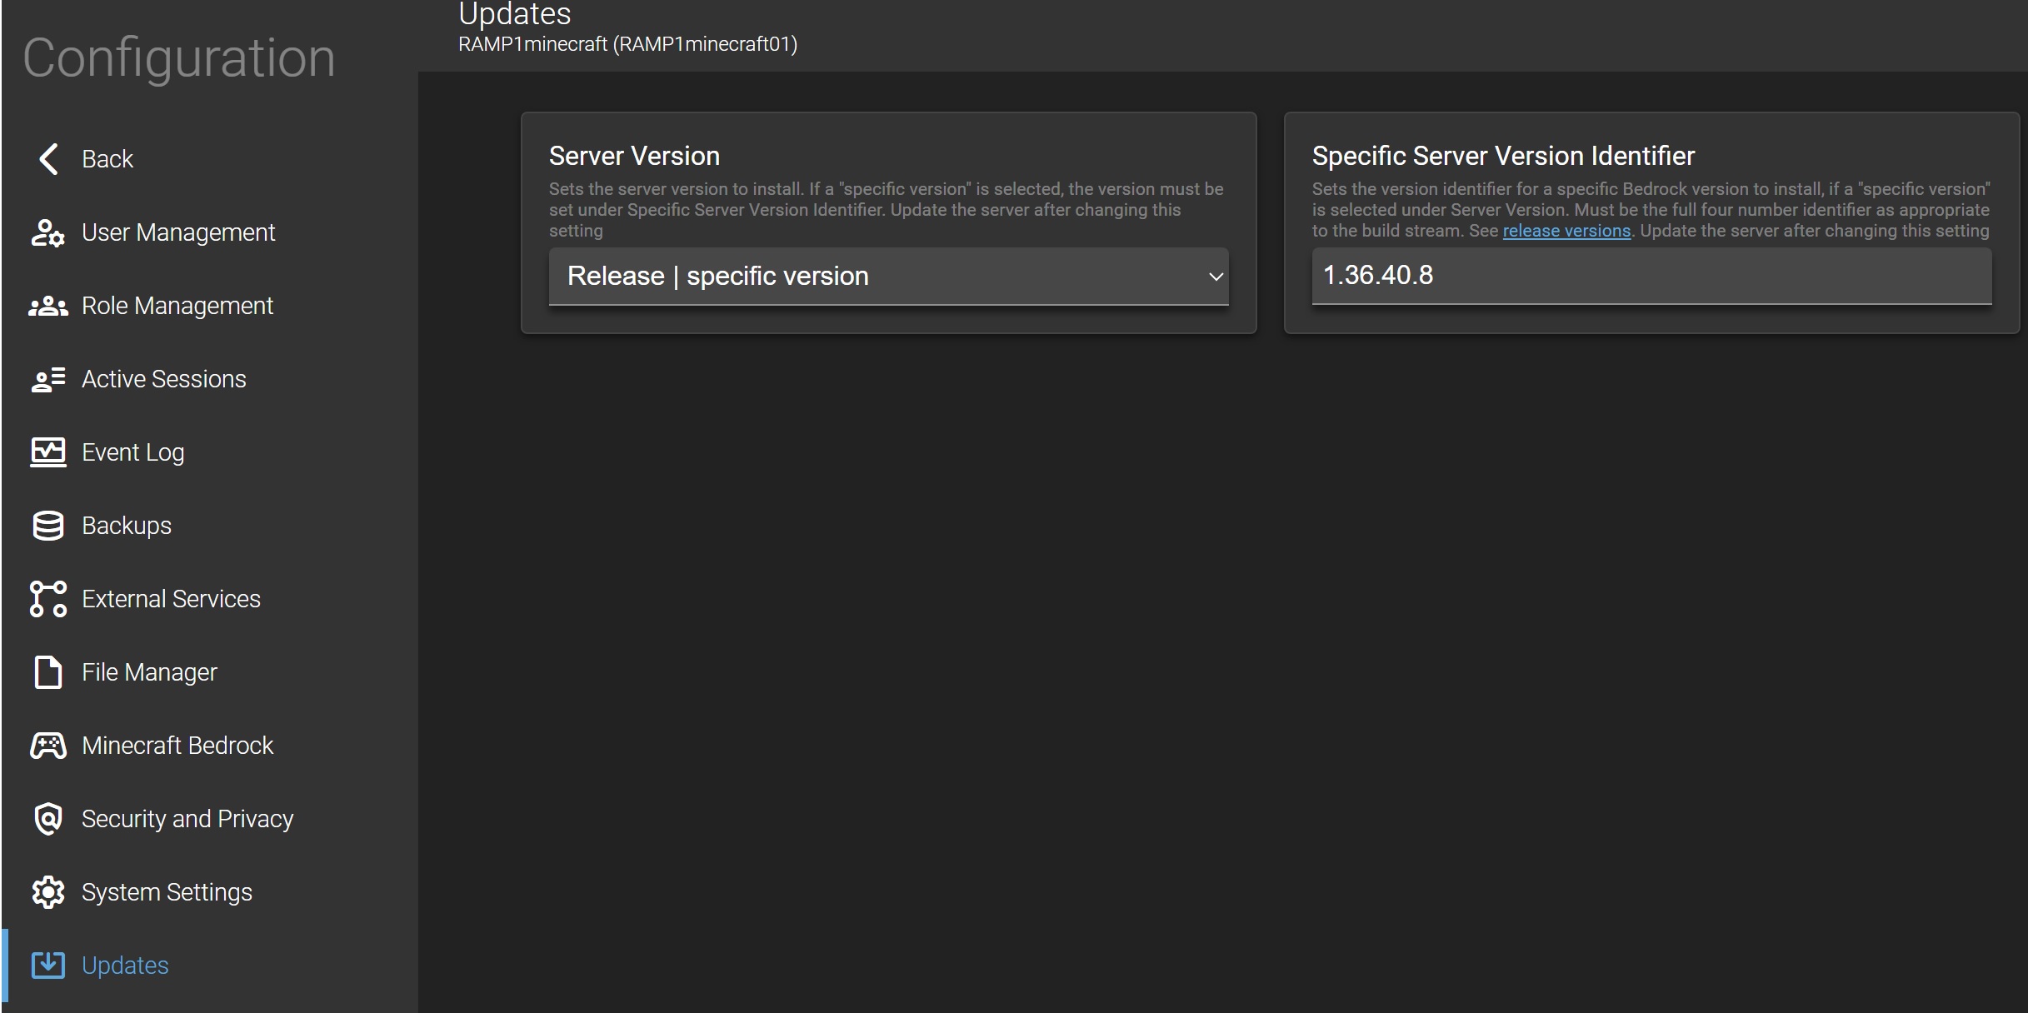Click the Role Management group icon
The image size is (2028, 1013).
(47, 306)
